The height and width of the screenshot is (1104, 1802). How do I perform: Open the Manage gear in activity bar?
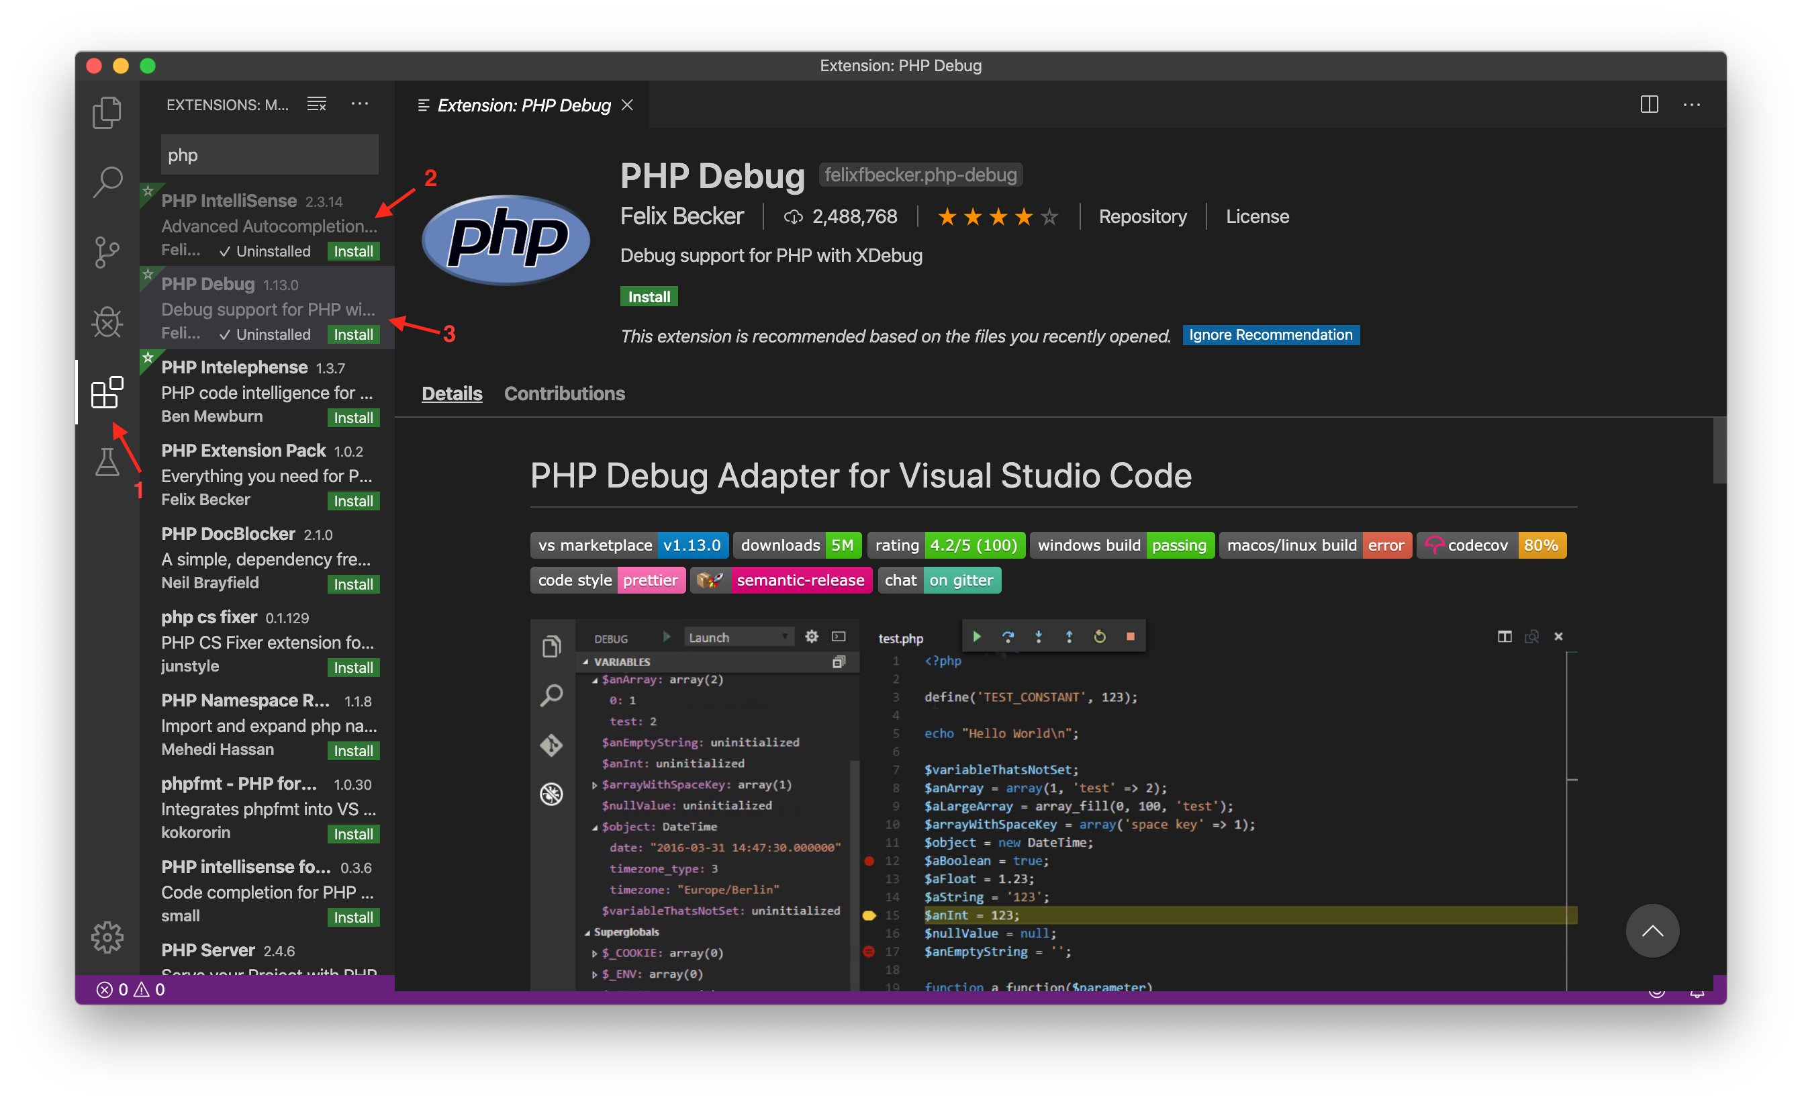click(x=107, y=937)
